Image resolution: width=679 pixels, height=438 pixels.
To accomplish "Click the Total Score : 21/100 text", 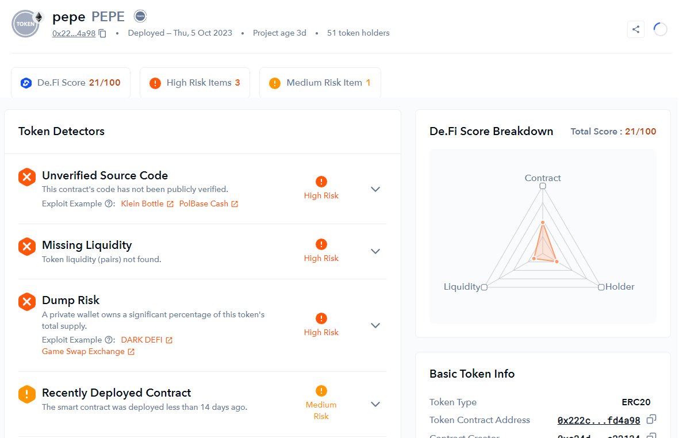I will 613,132.
